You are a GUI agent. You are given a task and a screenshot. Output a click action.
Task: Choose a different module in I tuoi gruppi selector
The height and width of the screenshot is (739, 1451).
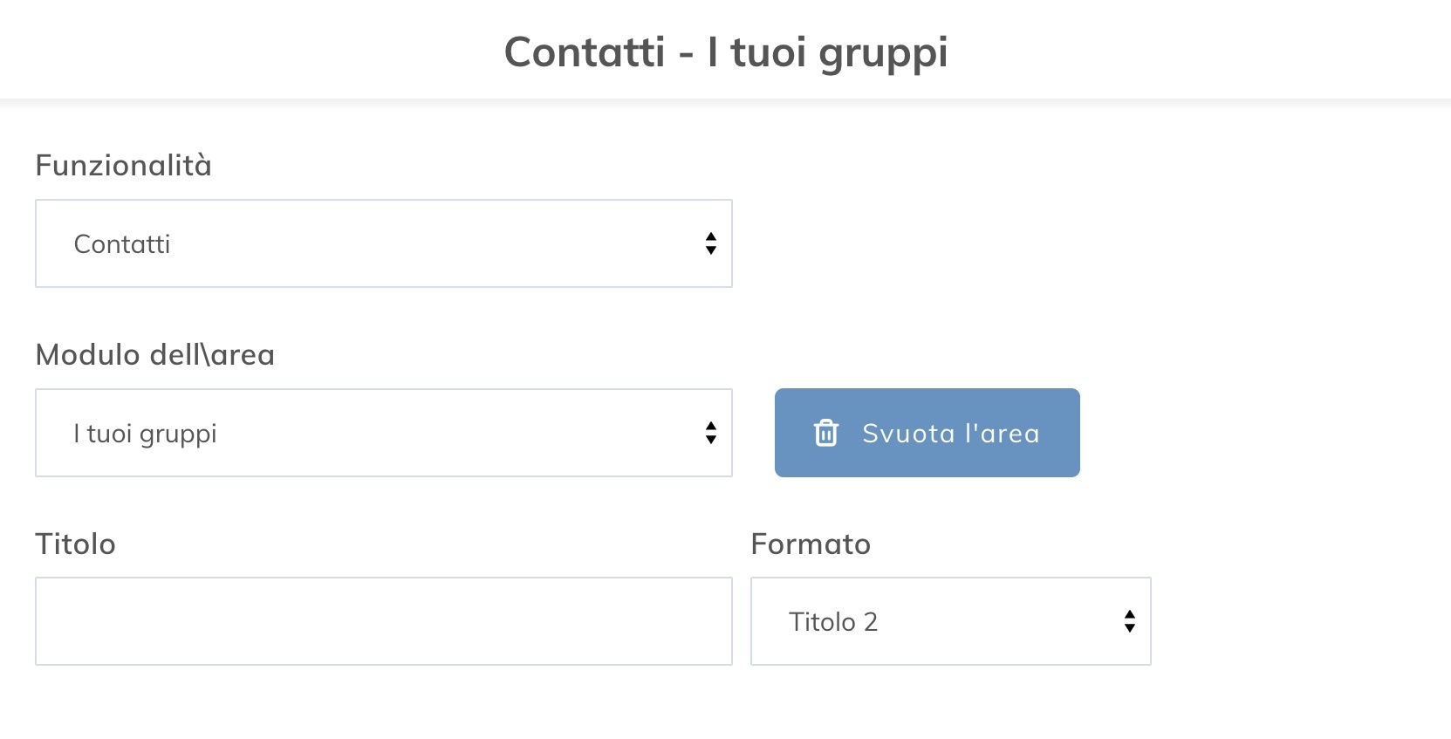coord(384,432)
